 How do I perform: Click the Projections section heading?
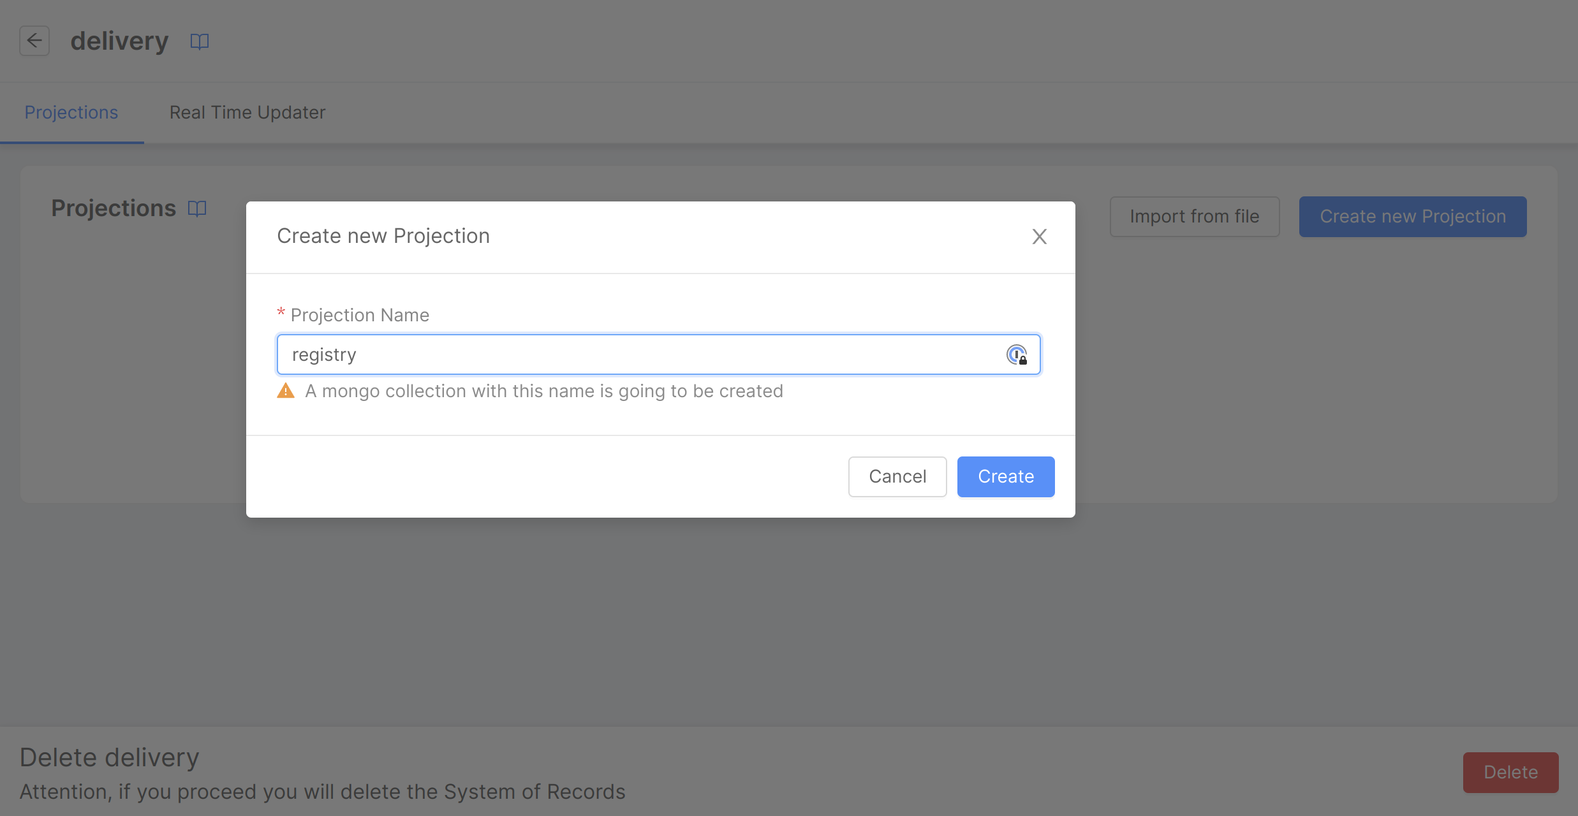[114, 208]
